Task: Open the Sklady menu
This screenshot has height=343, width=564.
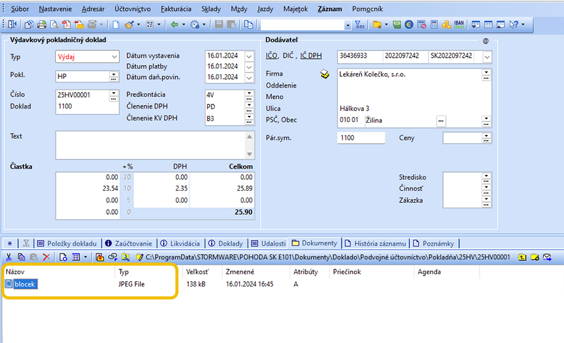Action: tap(211, 9)
